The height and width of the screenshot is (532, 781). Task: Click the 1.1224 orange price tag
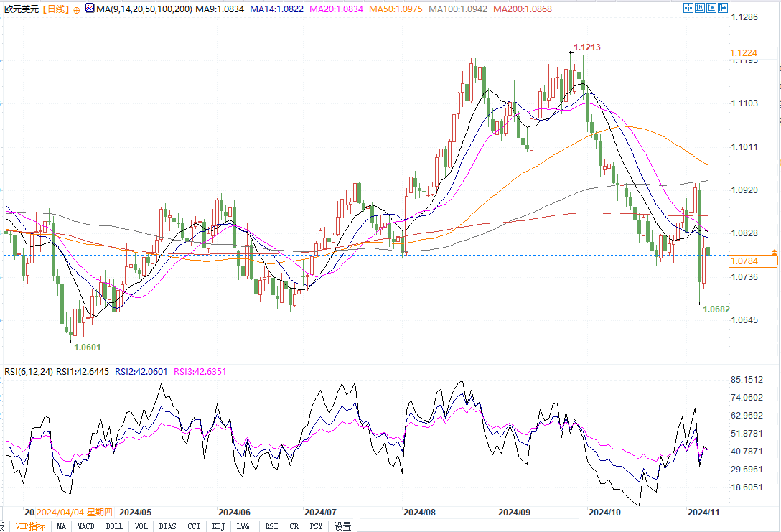(753, 53)
